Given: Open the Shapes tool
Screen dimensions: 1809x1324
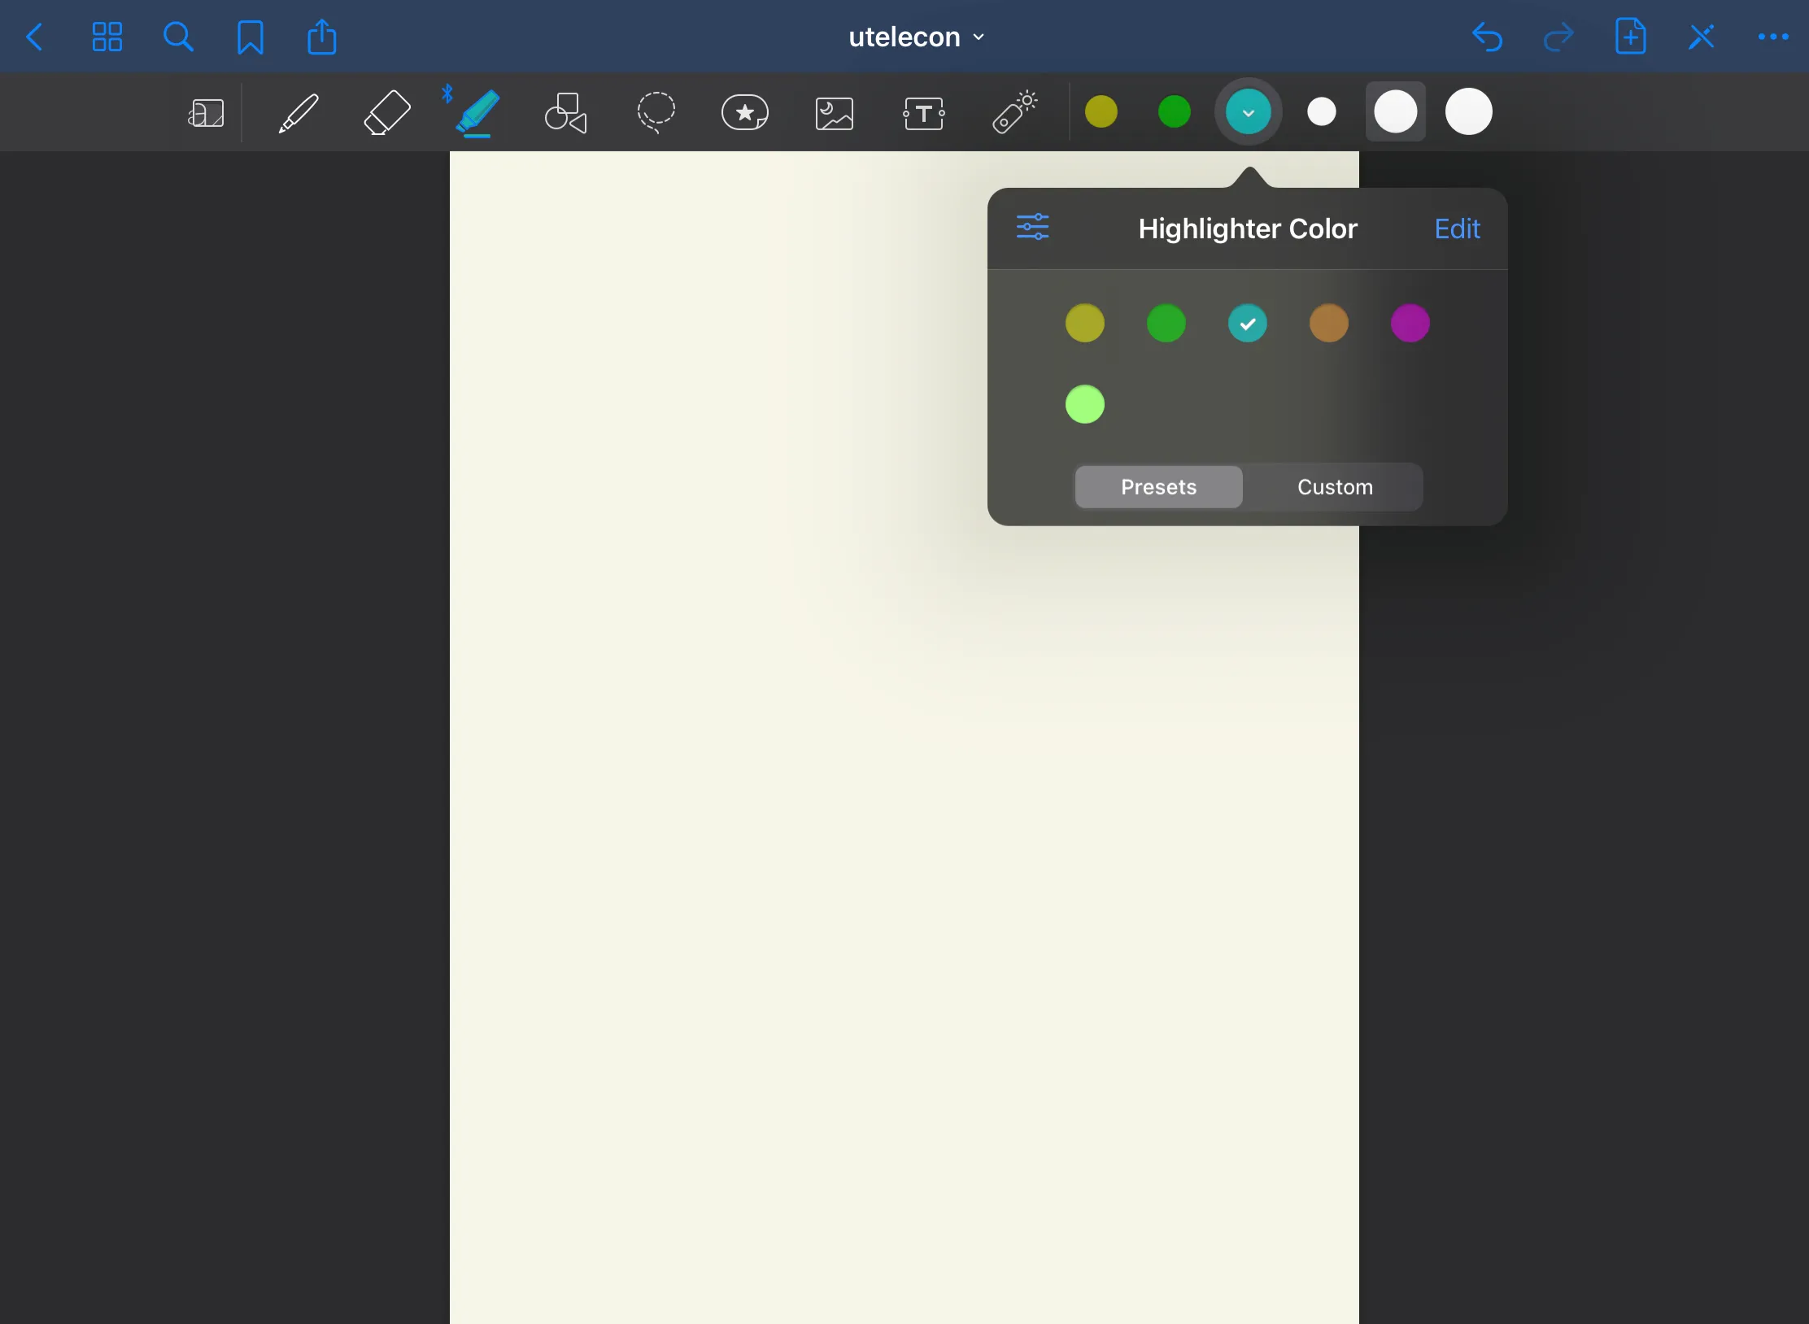Looking at the screenshot, I should point(566,112).
